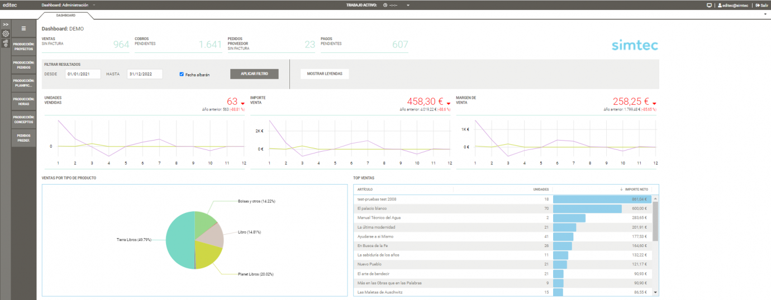This screenshot has height=300, width=771.
Task: Open the tab list dropdown arrow at far right
Action: click(765, 14)
